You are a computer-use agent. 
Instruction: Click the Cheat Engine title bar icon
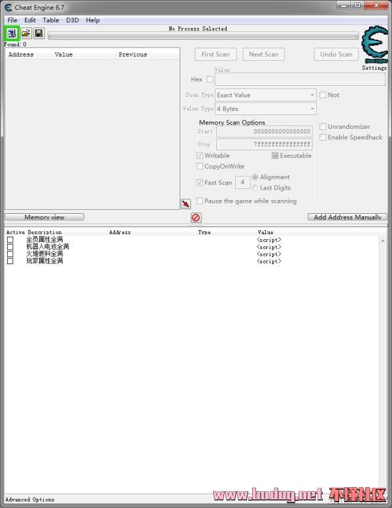coord(8,7)
